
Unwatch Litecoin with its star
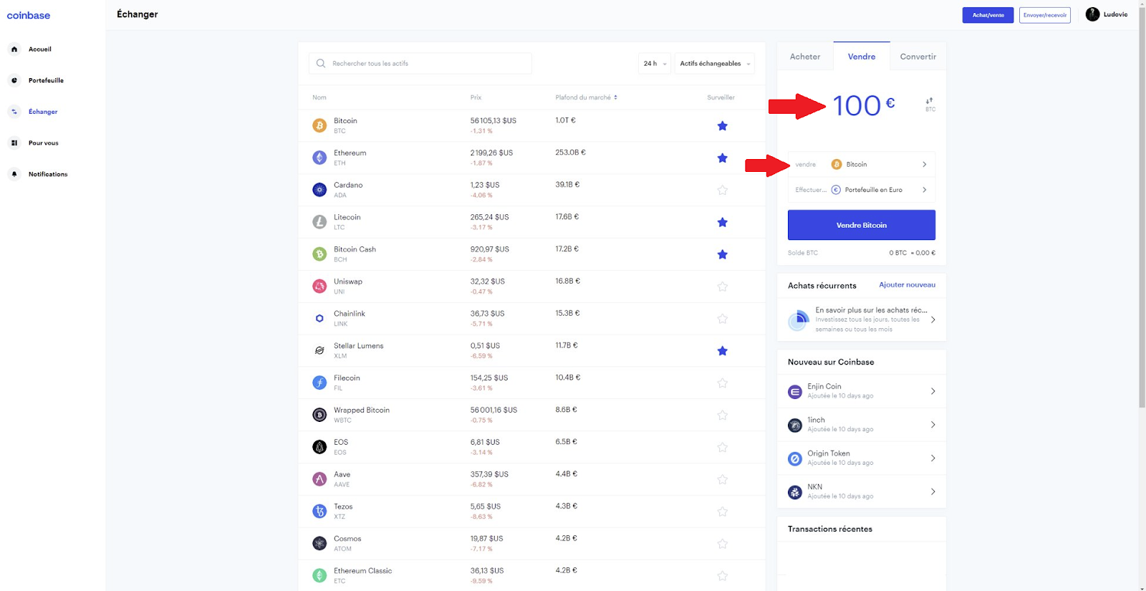(722, 222)
